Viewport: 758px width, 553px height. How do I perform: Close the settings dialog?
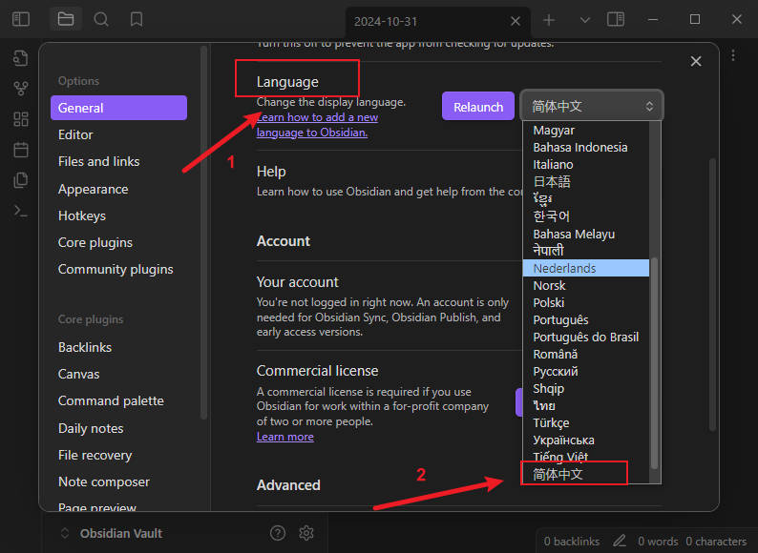tap(696, 61)
